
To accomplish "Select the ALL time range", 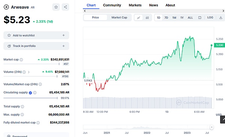I will 190,18.
